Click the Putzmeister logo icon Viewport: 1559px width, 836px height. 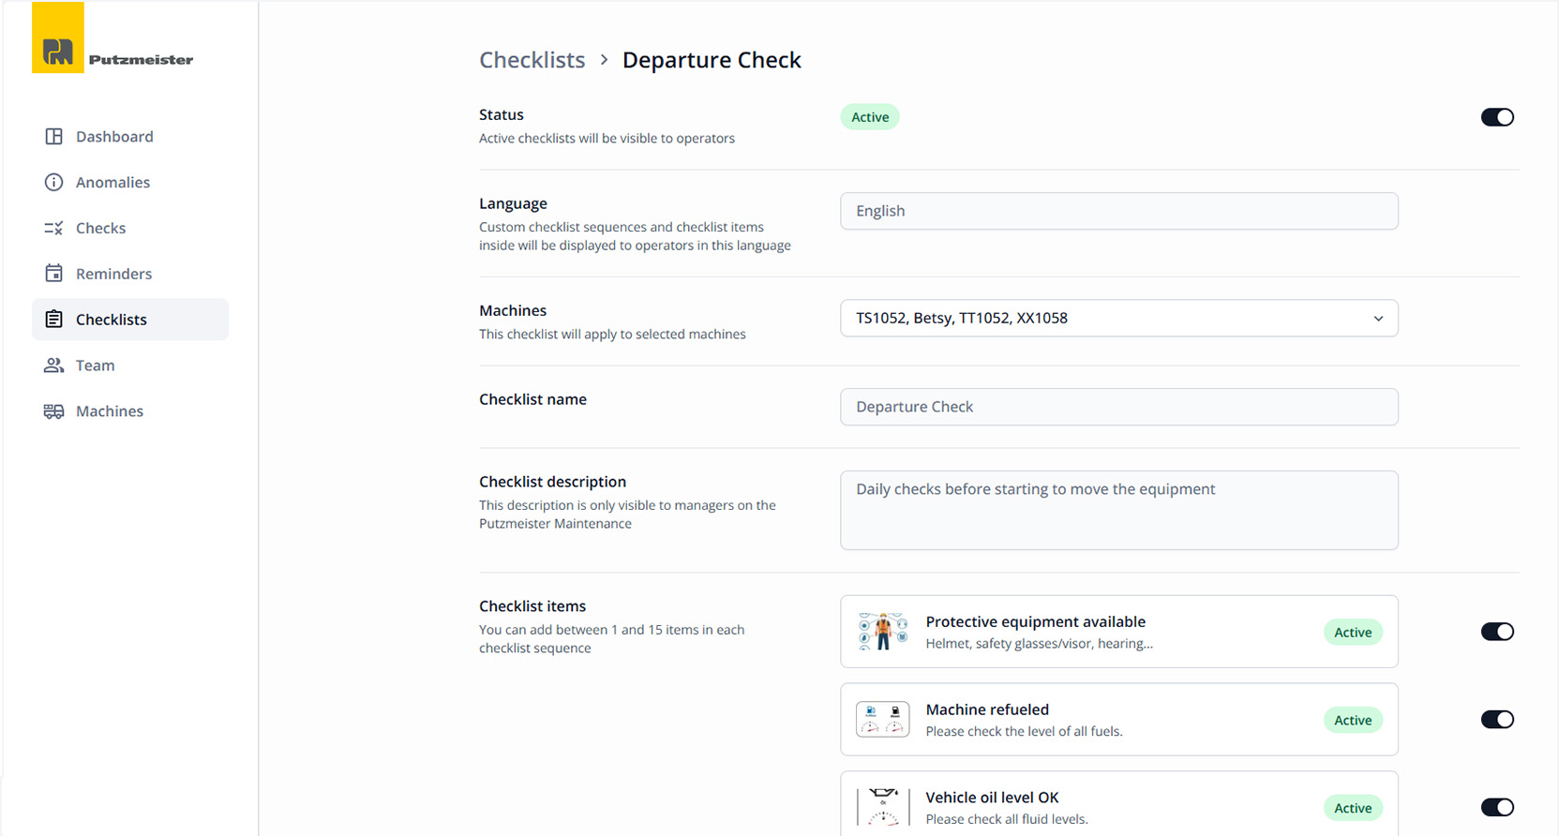(58, 38)
